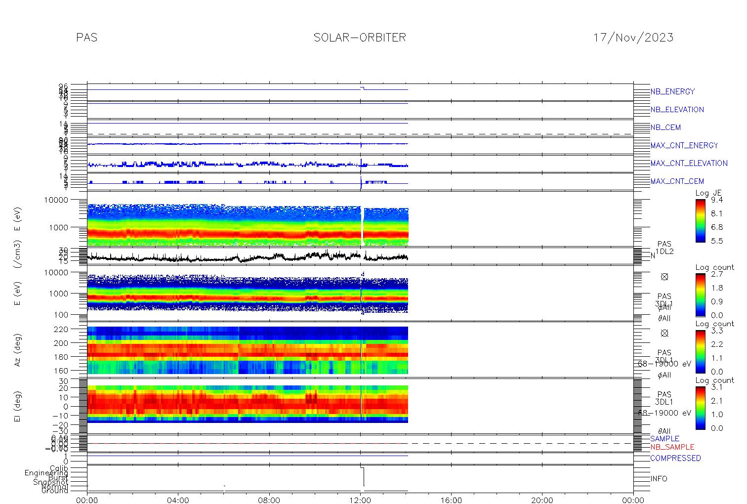The image size is (747, 504).
Task: Click the blue MAX_CNT_ELEVATION trace
Action: pos(248,164)
